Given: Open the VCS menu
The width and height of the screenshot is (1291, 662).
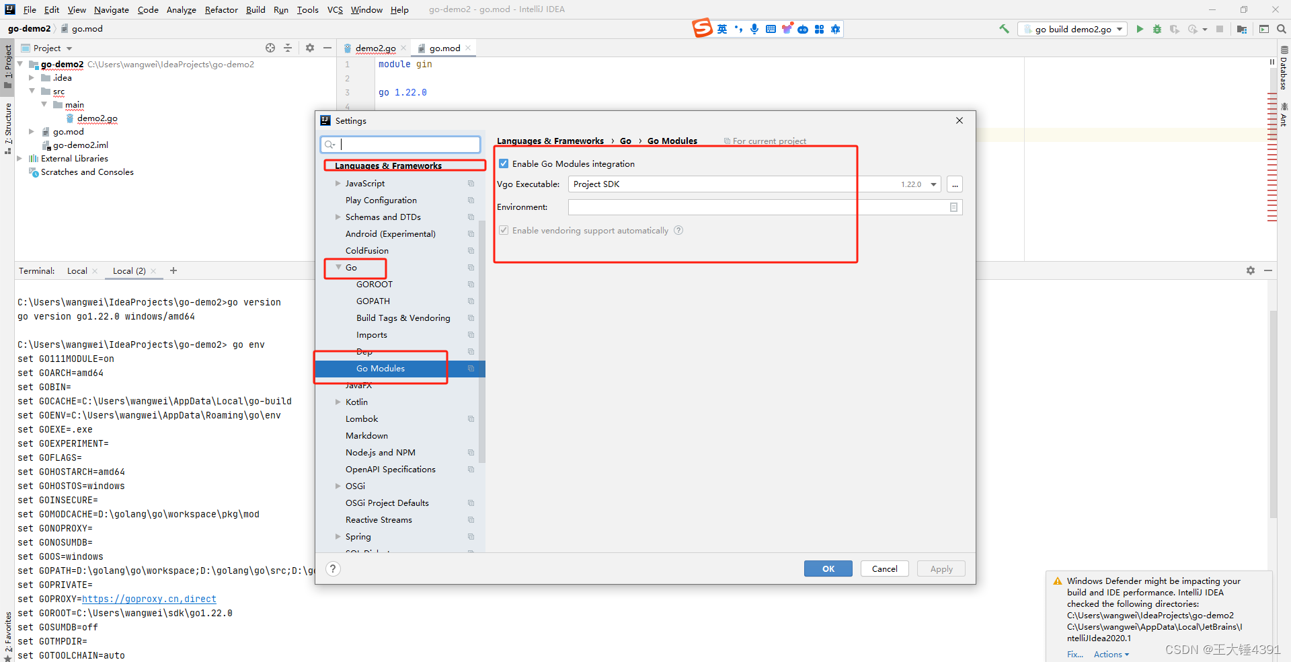Looking at the screenshot, I should tap(335, 9).
